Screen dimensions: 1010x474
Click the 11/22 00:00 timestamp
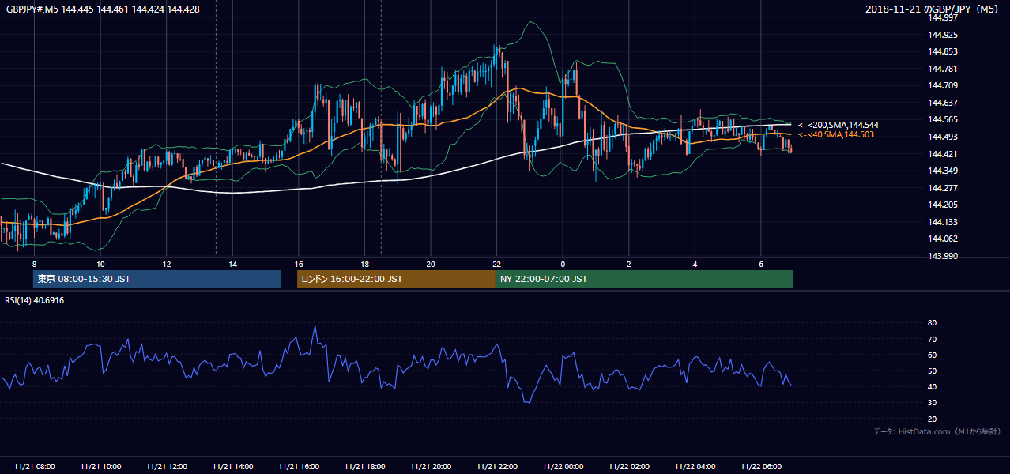point(563,467)
